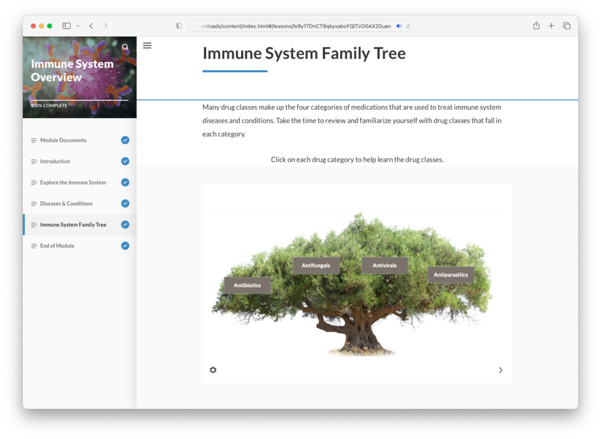Viewport: 601px width, 439px height.
Task: Click checkmark next to Introduction
Action: (x=125, y=161)
